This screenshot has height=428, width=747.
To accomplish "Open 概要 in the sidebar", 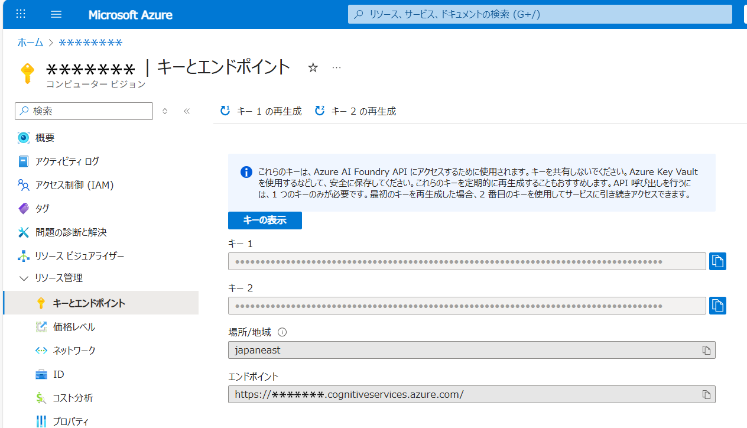I will tap(45, 138).
